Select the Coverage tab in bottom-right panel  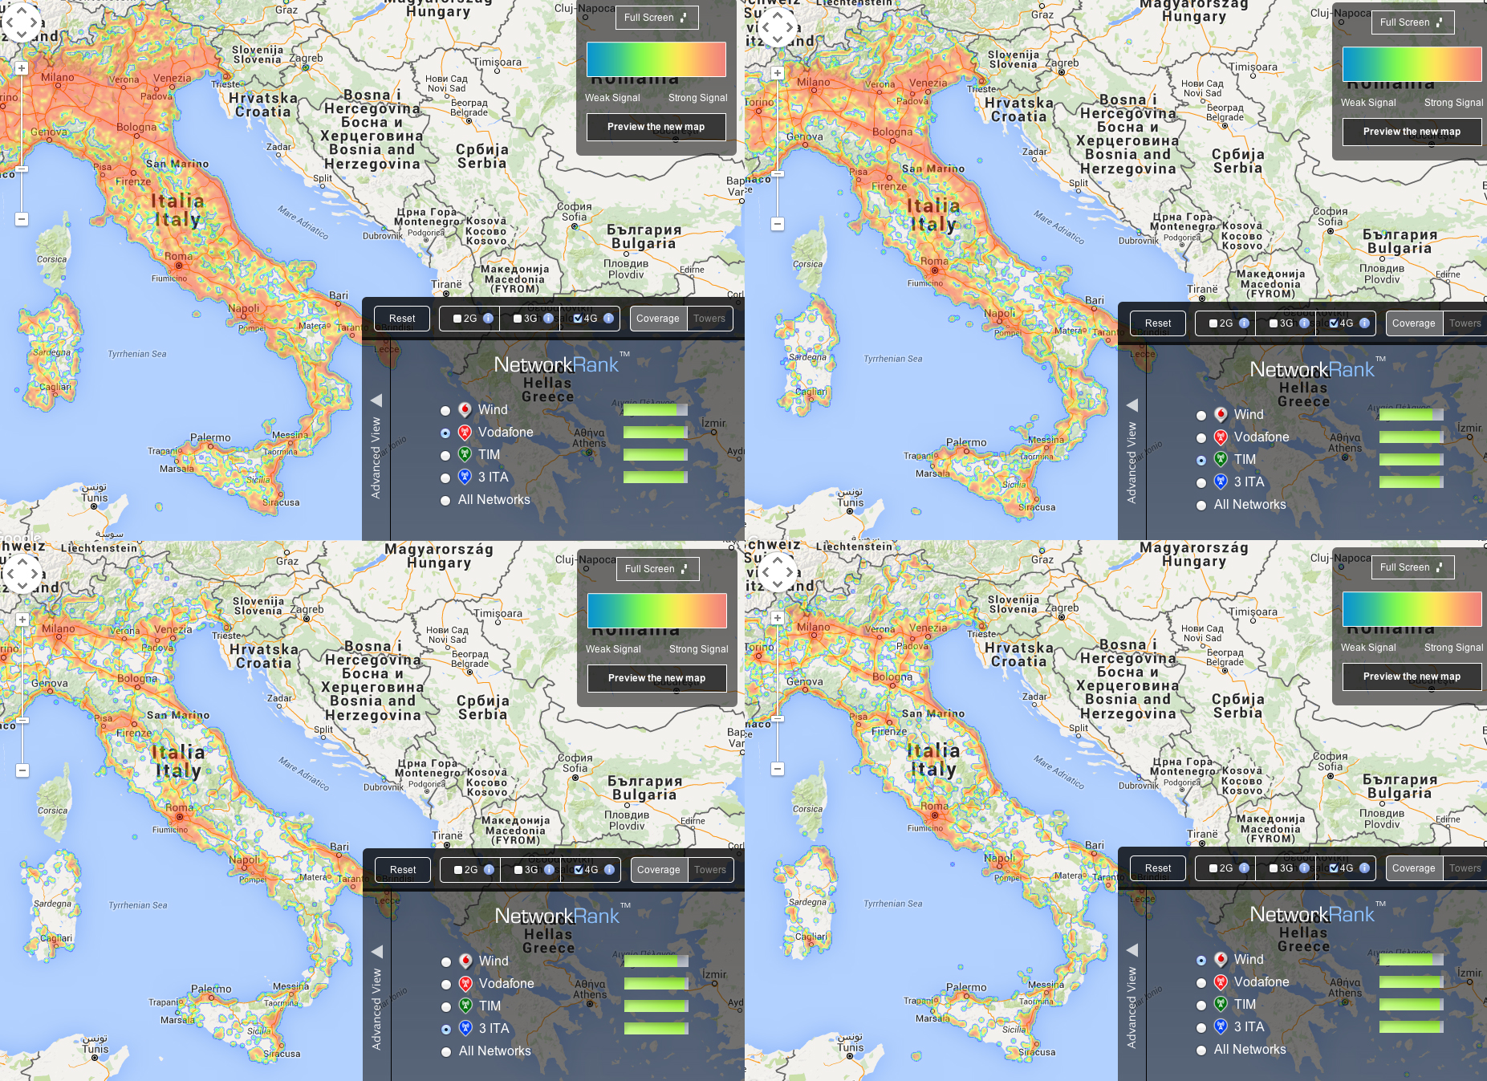click(x=1413, y=868)
